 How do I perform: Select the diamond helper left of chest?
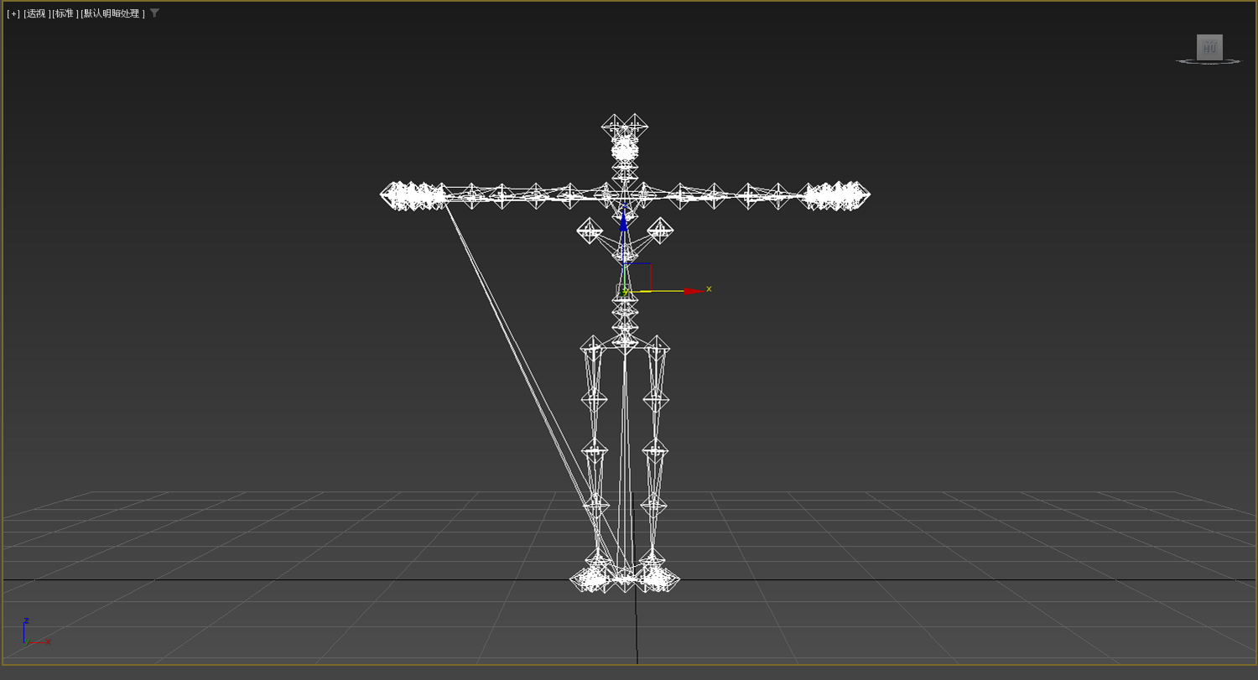pyautogui.click(x=590, y=231)
